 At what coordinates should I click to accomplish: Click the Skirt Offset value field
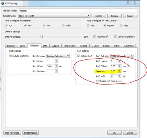[x=51, y=66]
